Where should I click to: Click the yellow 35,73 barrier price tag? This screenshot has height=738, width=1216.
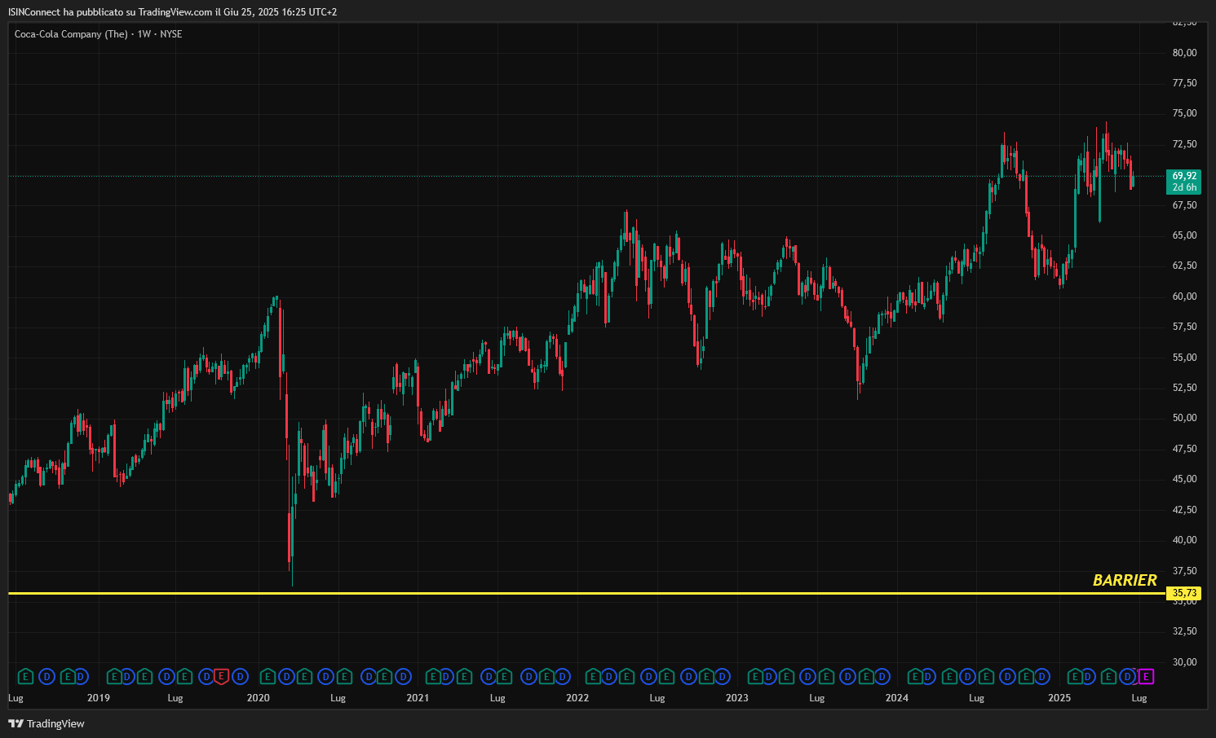click(x=1184, y=593)
